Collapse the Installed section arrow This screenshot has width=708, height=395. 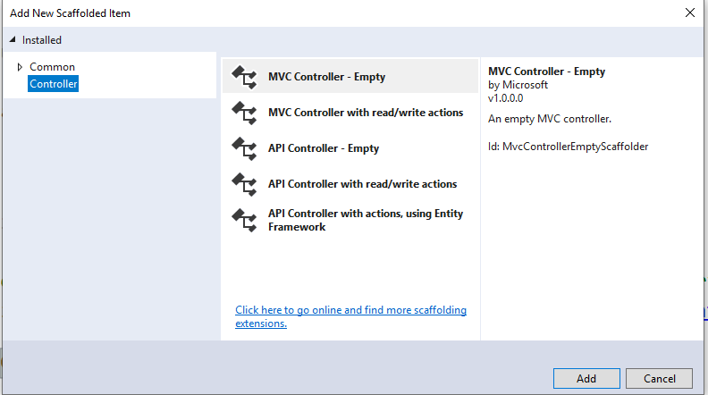pos(13,39)
